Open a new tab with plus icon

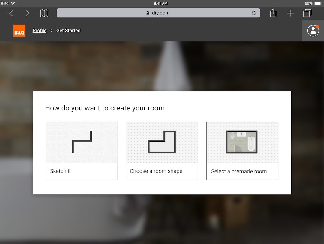[x=290, y=13]
